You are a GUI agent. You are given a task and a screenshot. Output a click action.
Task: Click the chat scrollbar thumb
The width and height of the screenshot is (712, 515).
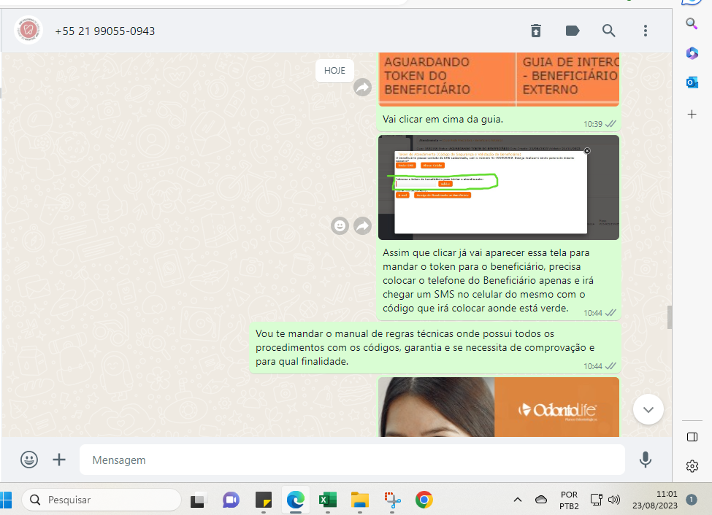[x=670, y=317]
